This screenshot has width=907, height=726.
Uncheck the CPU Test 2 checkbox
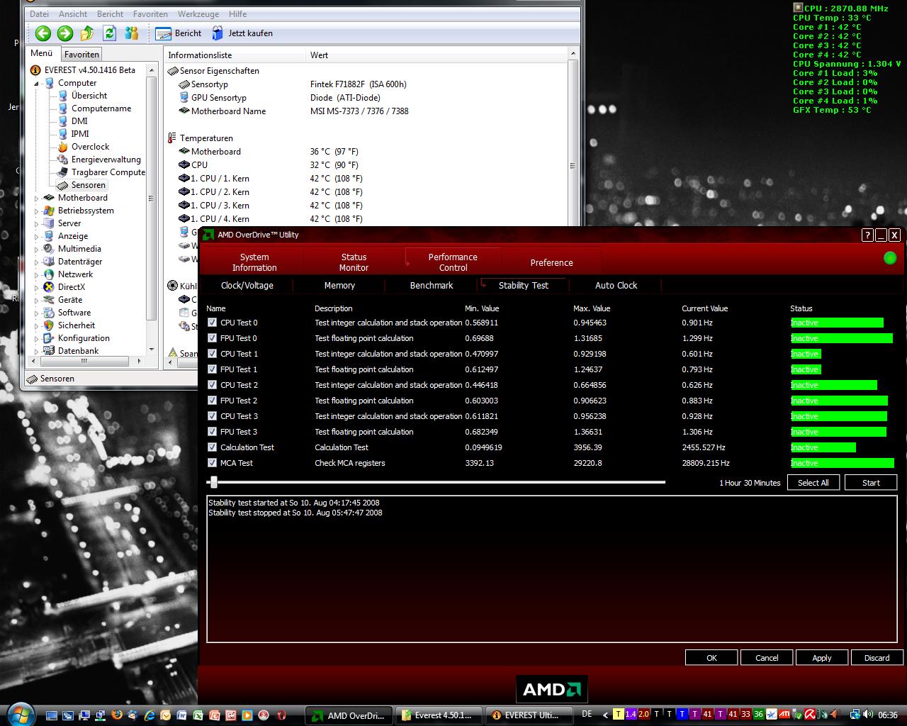pyautogui.click(x=212, y=385)
